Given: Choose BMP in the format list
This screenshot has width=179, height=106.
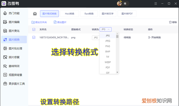Looking at the screenshot, I should (108, 51).
